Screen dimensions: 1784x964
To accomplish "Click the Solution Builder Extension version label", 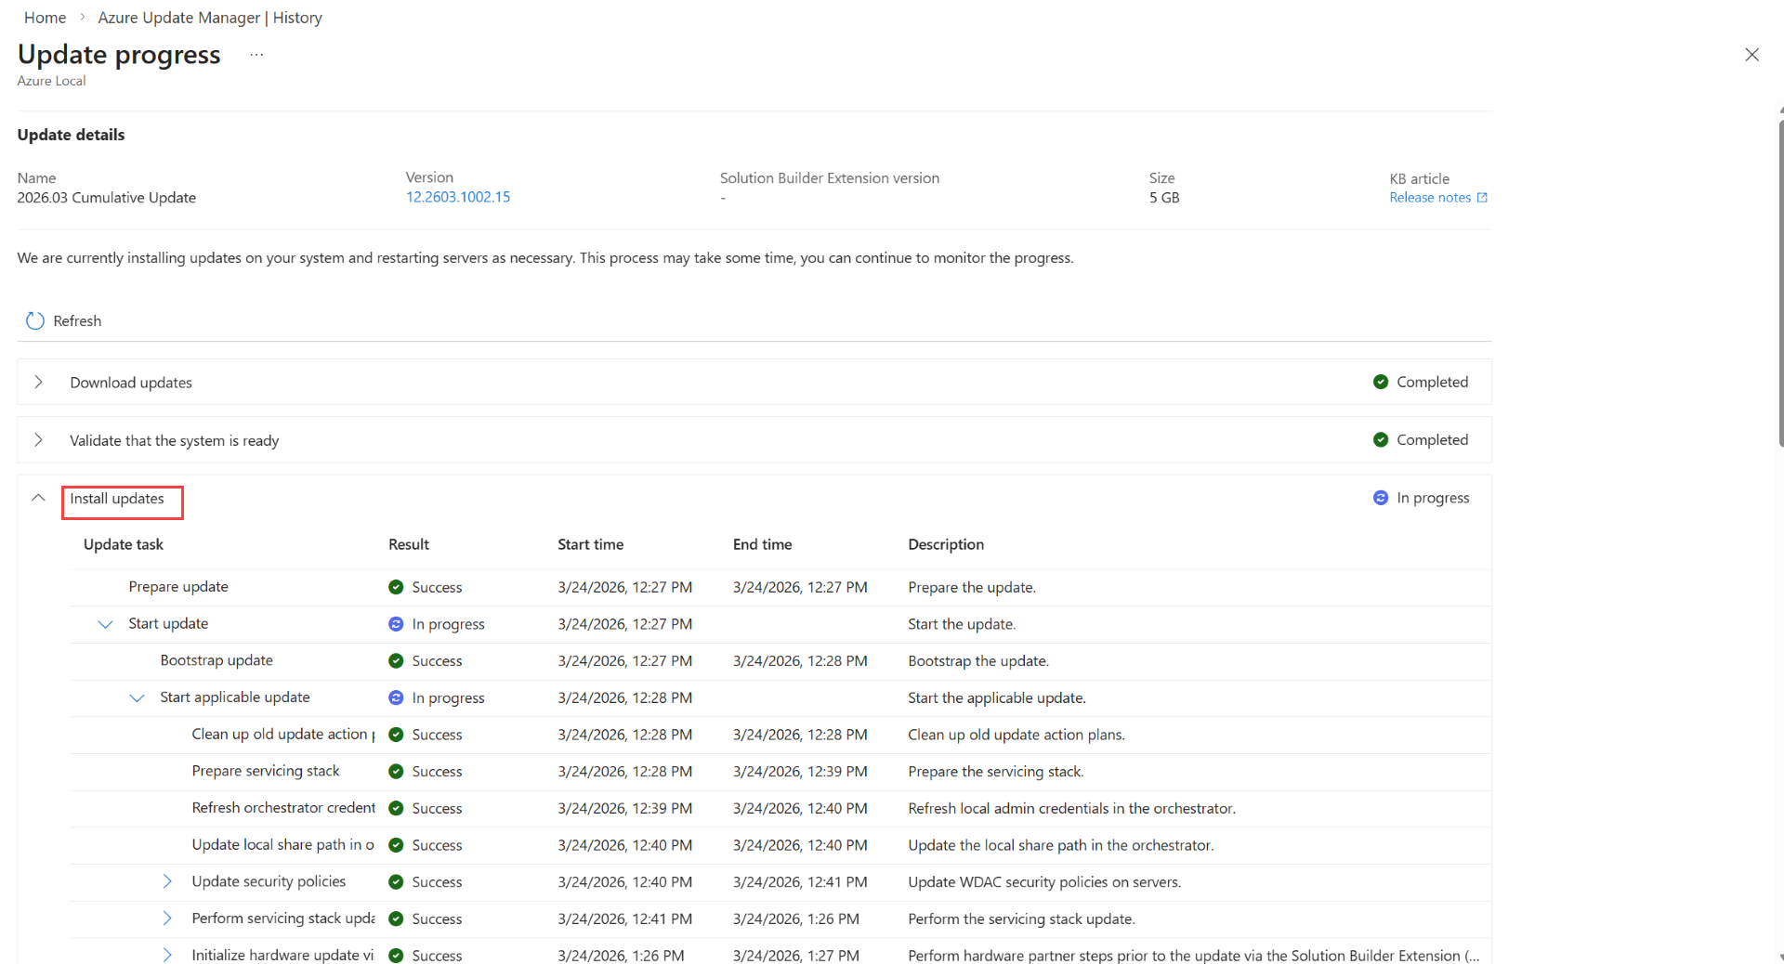I will click(830, 178).
